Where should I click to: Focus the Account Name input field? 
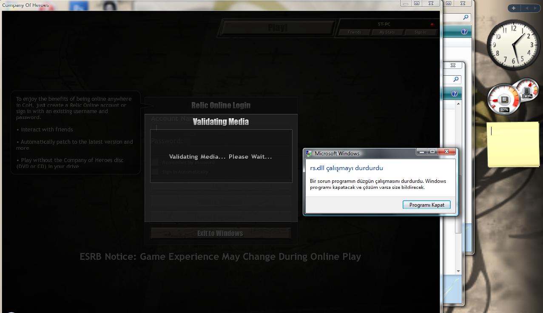click(x=221, y=128)
